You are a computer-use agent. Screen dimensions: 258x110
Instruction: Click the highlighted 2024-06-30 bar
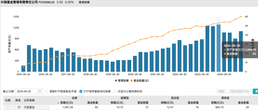coord(218,48)
